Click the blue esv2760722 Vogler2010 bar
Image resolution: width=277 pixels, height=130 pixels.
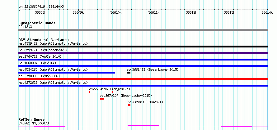[x=143, y=60]
